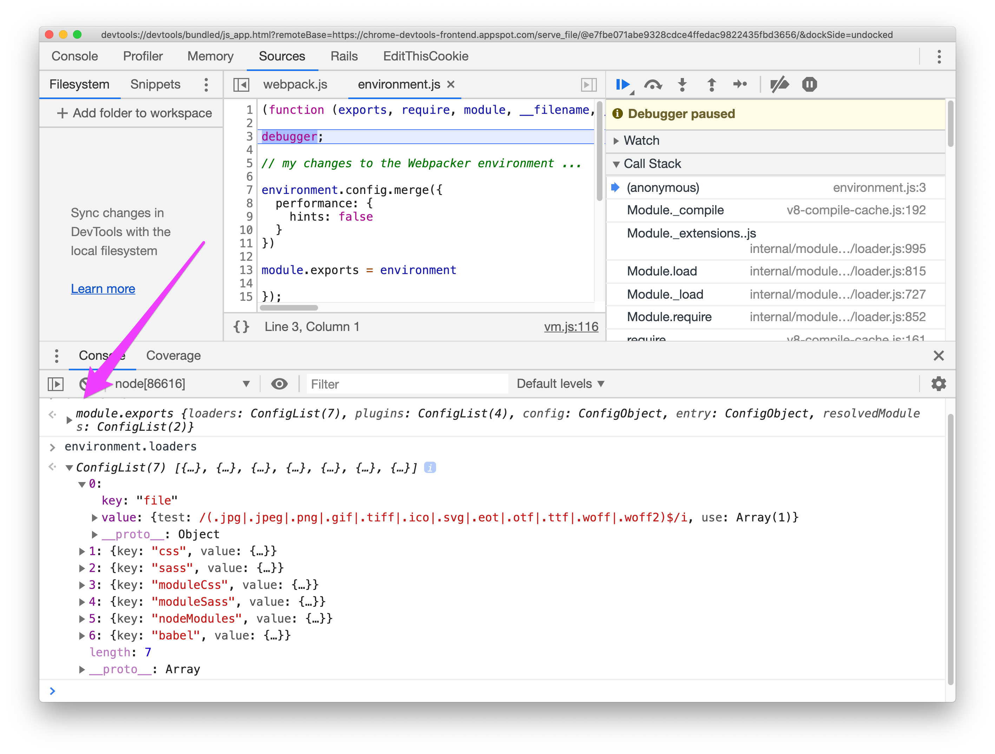Click line number 7 gutter
This screenshot has height=754, width=995.
click(x=249, y=190)
